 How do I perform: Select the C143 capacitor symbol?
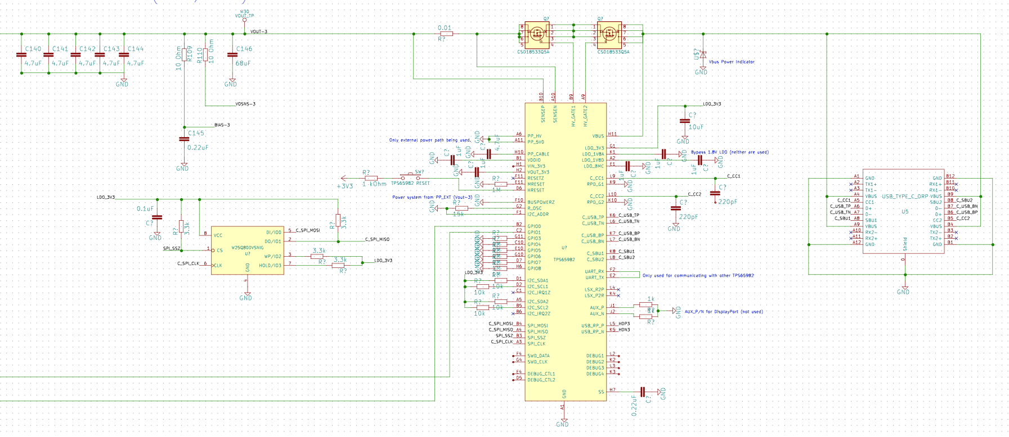pyautogui.click(x=100, y=55)
